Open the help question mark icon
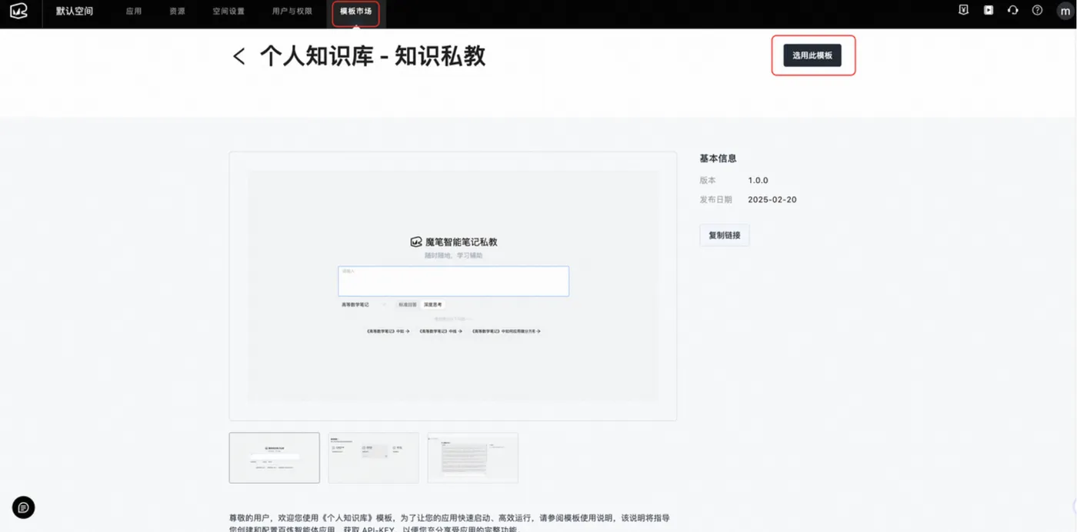The image size is (1077, 532). click(x=1037, y=11)
